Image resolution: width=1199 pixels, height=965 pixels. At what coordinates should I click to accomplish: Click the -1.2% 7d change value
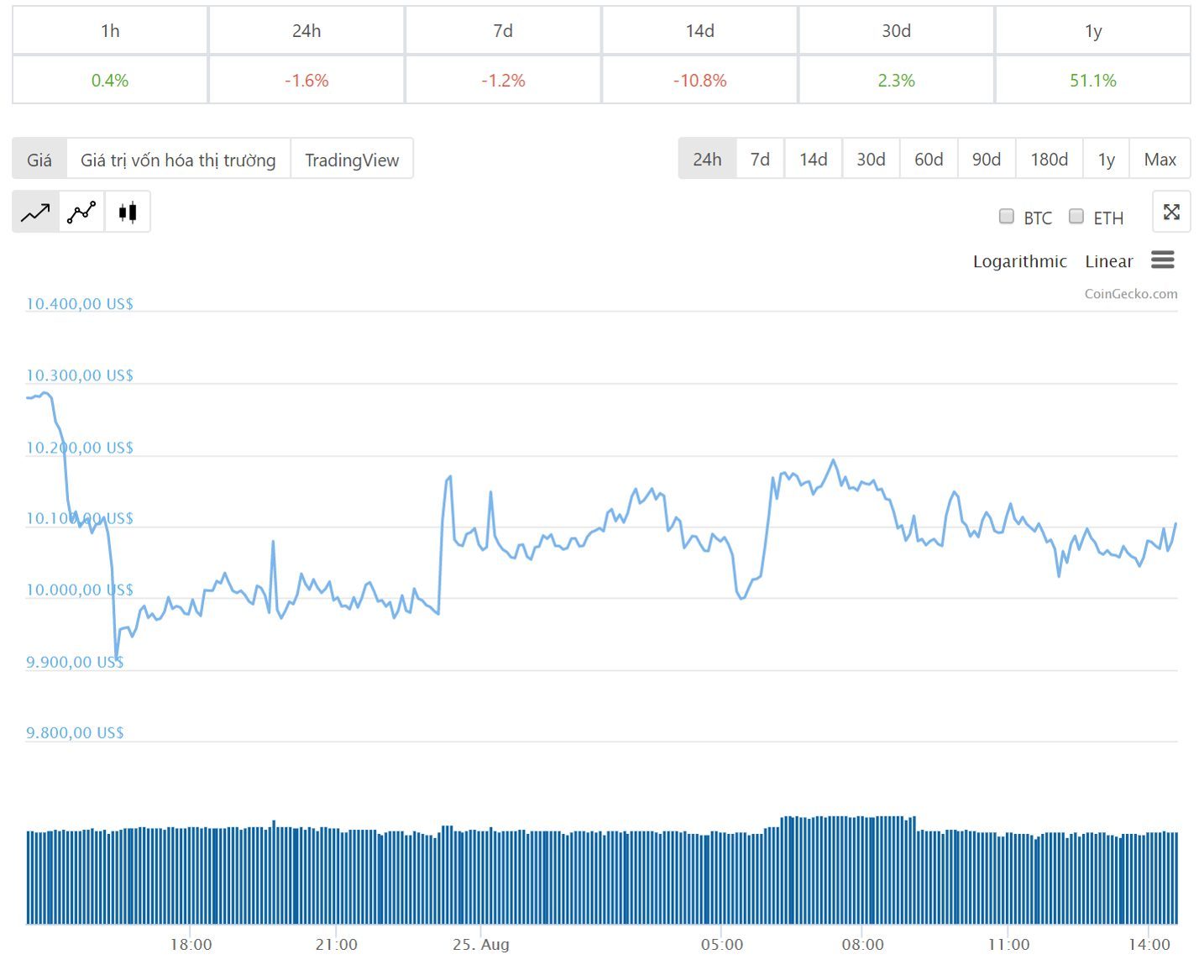click(x=503, y=81)
